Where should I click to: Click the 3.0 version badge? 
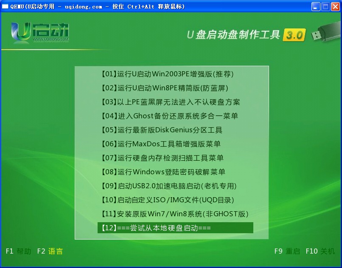tap(294, 35)
